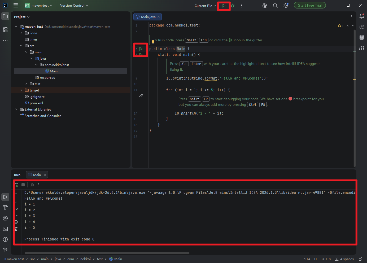Toggle soft-wrap in the console
This screenshot has width=367, height=263.
16,208
